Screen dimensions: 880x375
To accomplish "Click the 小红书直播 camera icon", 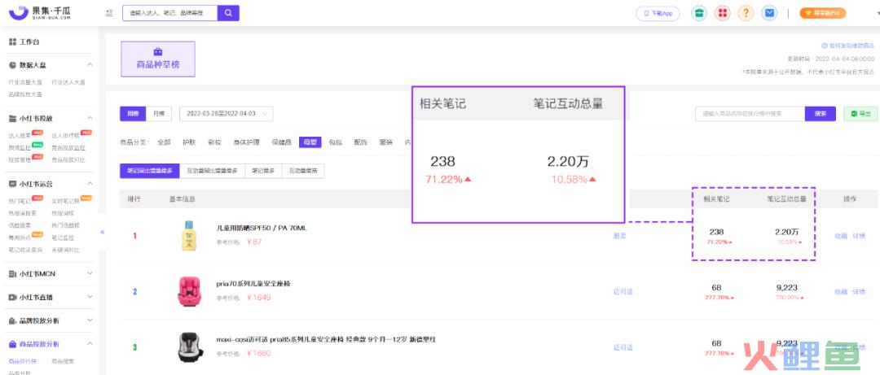I will [13, 297].
